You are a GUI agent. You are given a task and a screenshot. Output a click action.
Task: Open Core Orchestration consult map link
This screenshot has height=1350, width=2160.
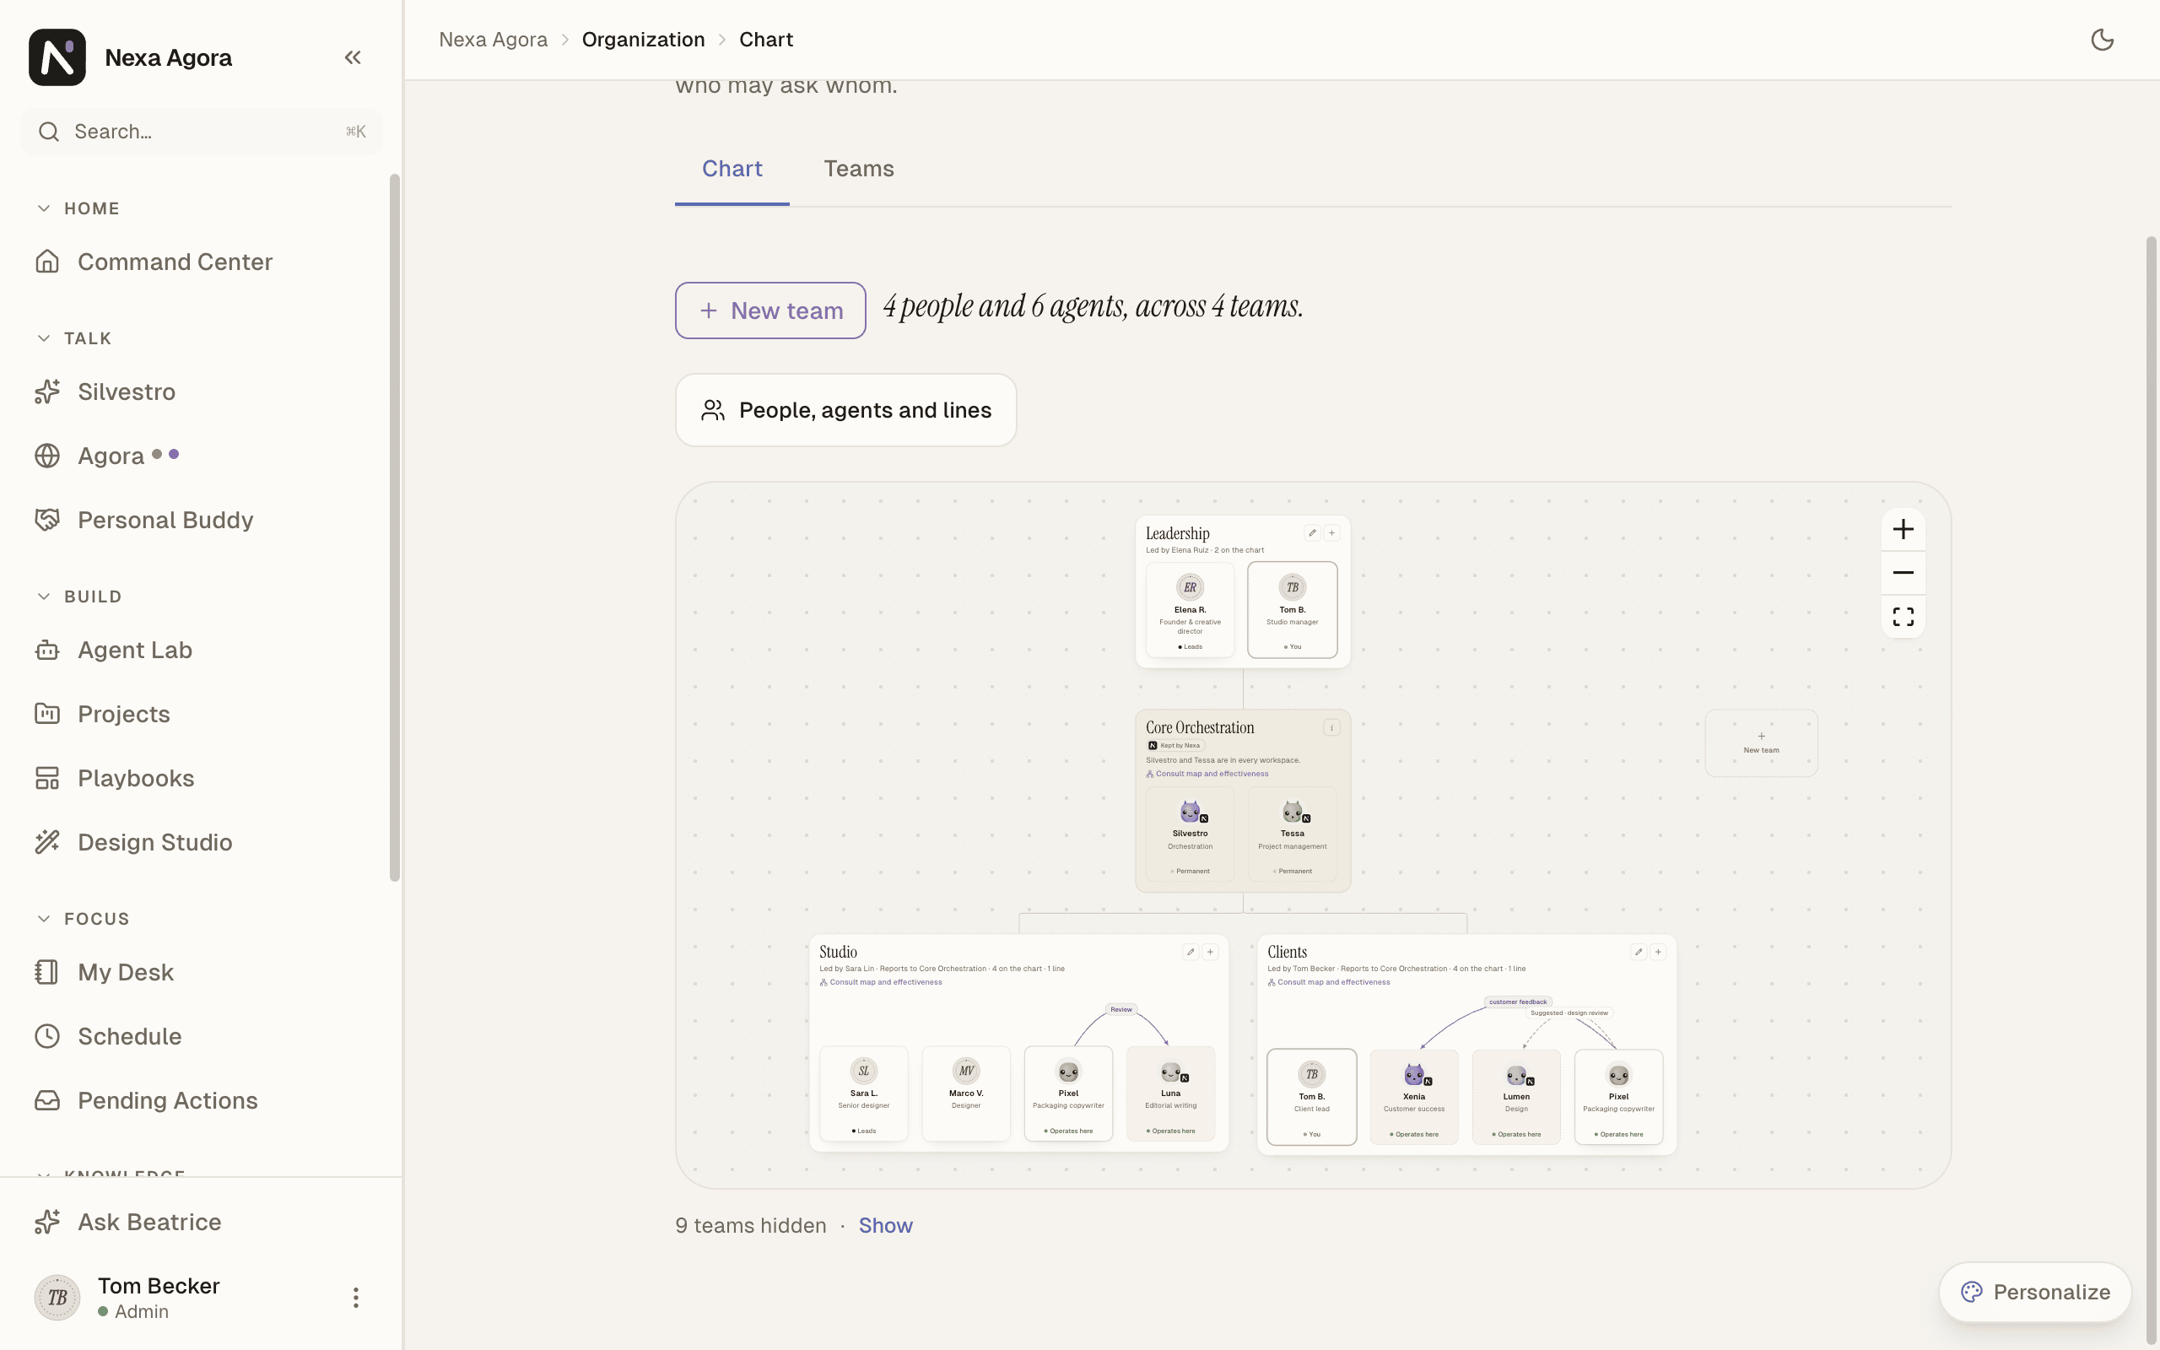coord(1207,774)
